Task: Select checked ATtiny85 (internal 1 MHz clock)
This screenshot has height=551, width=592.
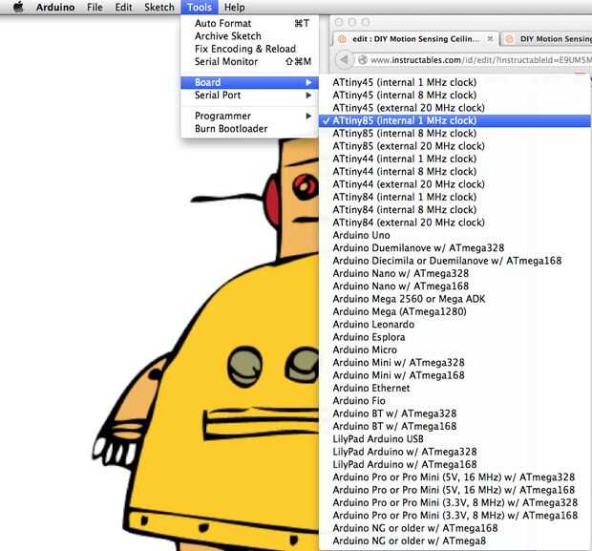Action: tap(455, 121)
